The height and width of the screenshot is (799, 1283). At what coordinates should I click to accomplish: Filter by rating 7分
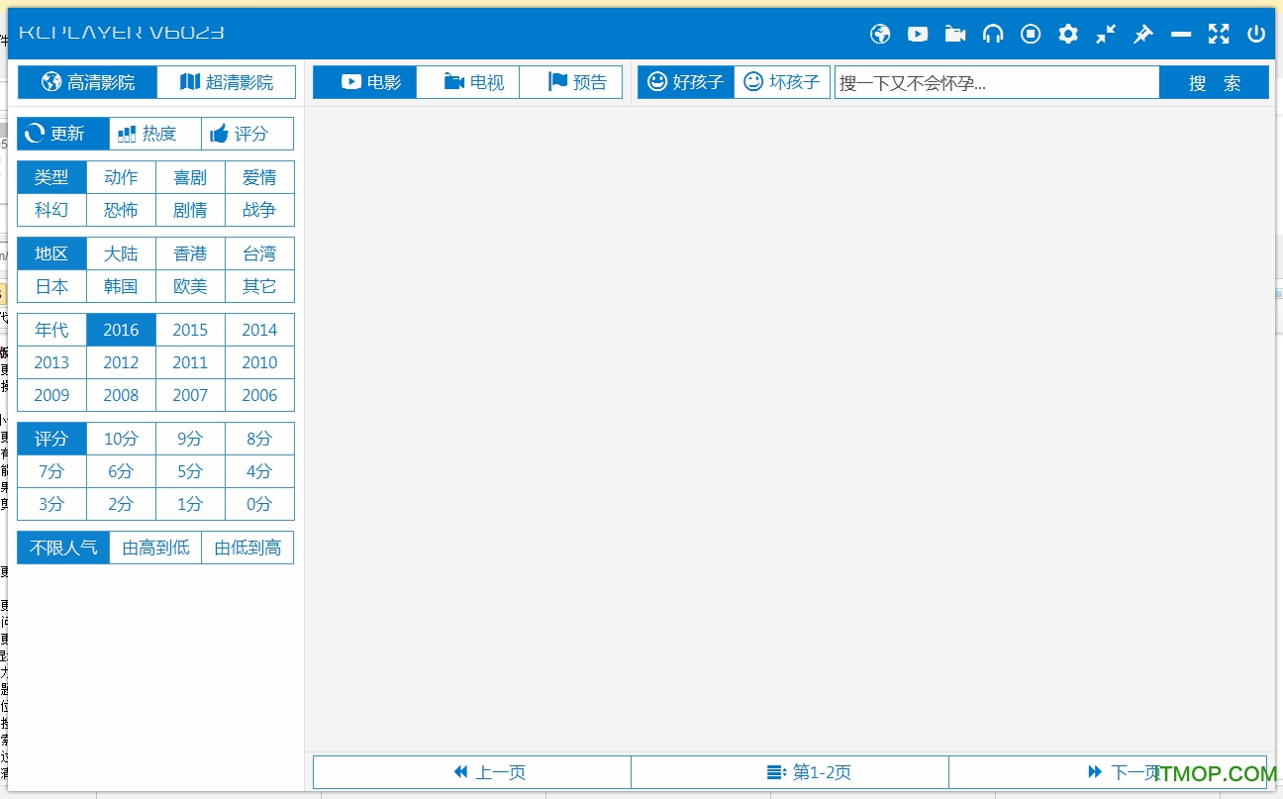pos(51,471)
